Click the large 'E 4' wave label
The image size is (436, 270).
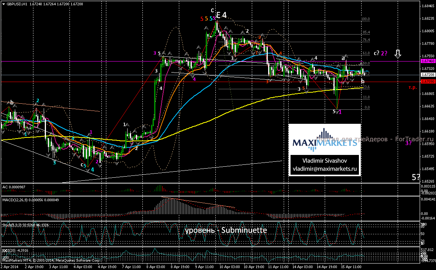221,15
